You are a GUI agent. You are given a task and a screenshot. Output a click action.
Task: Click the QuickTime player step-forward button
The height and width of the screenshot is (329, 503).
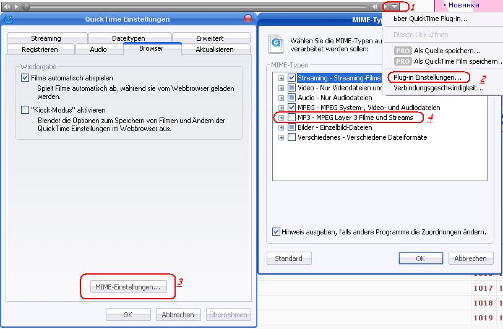click(385, 6)
